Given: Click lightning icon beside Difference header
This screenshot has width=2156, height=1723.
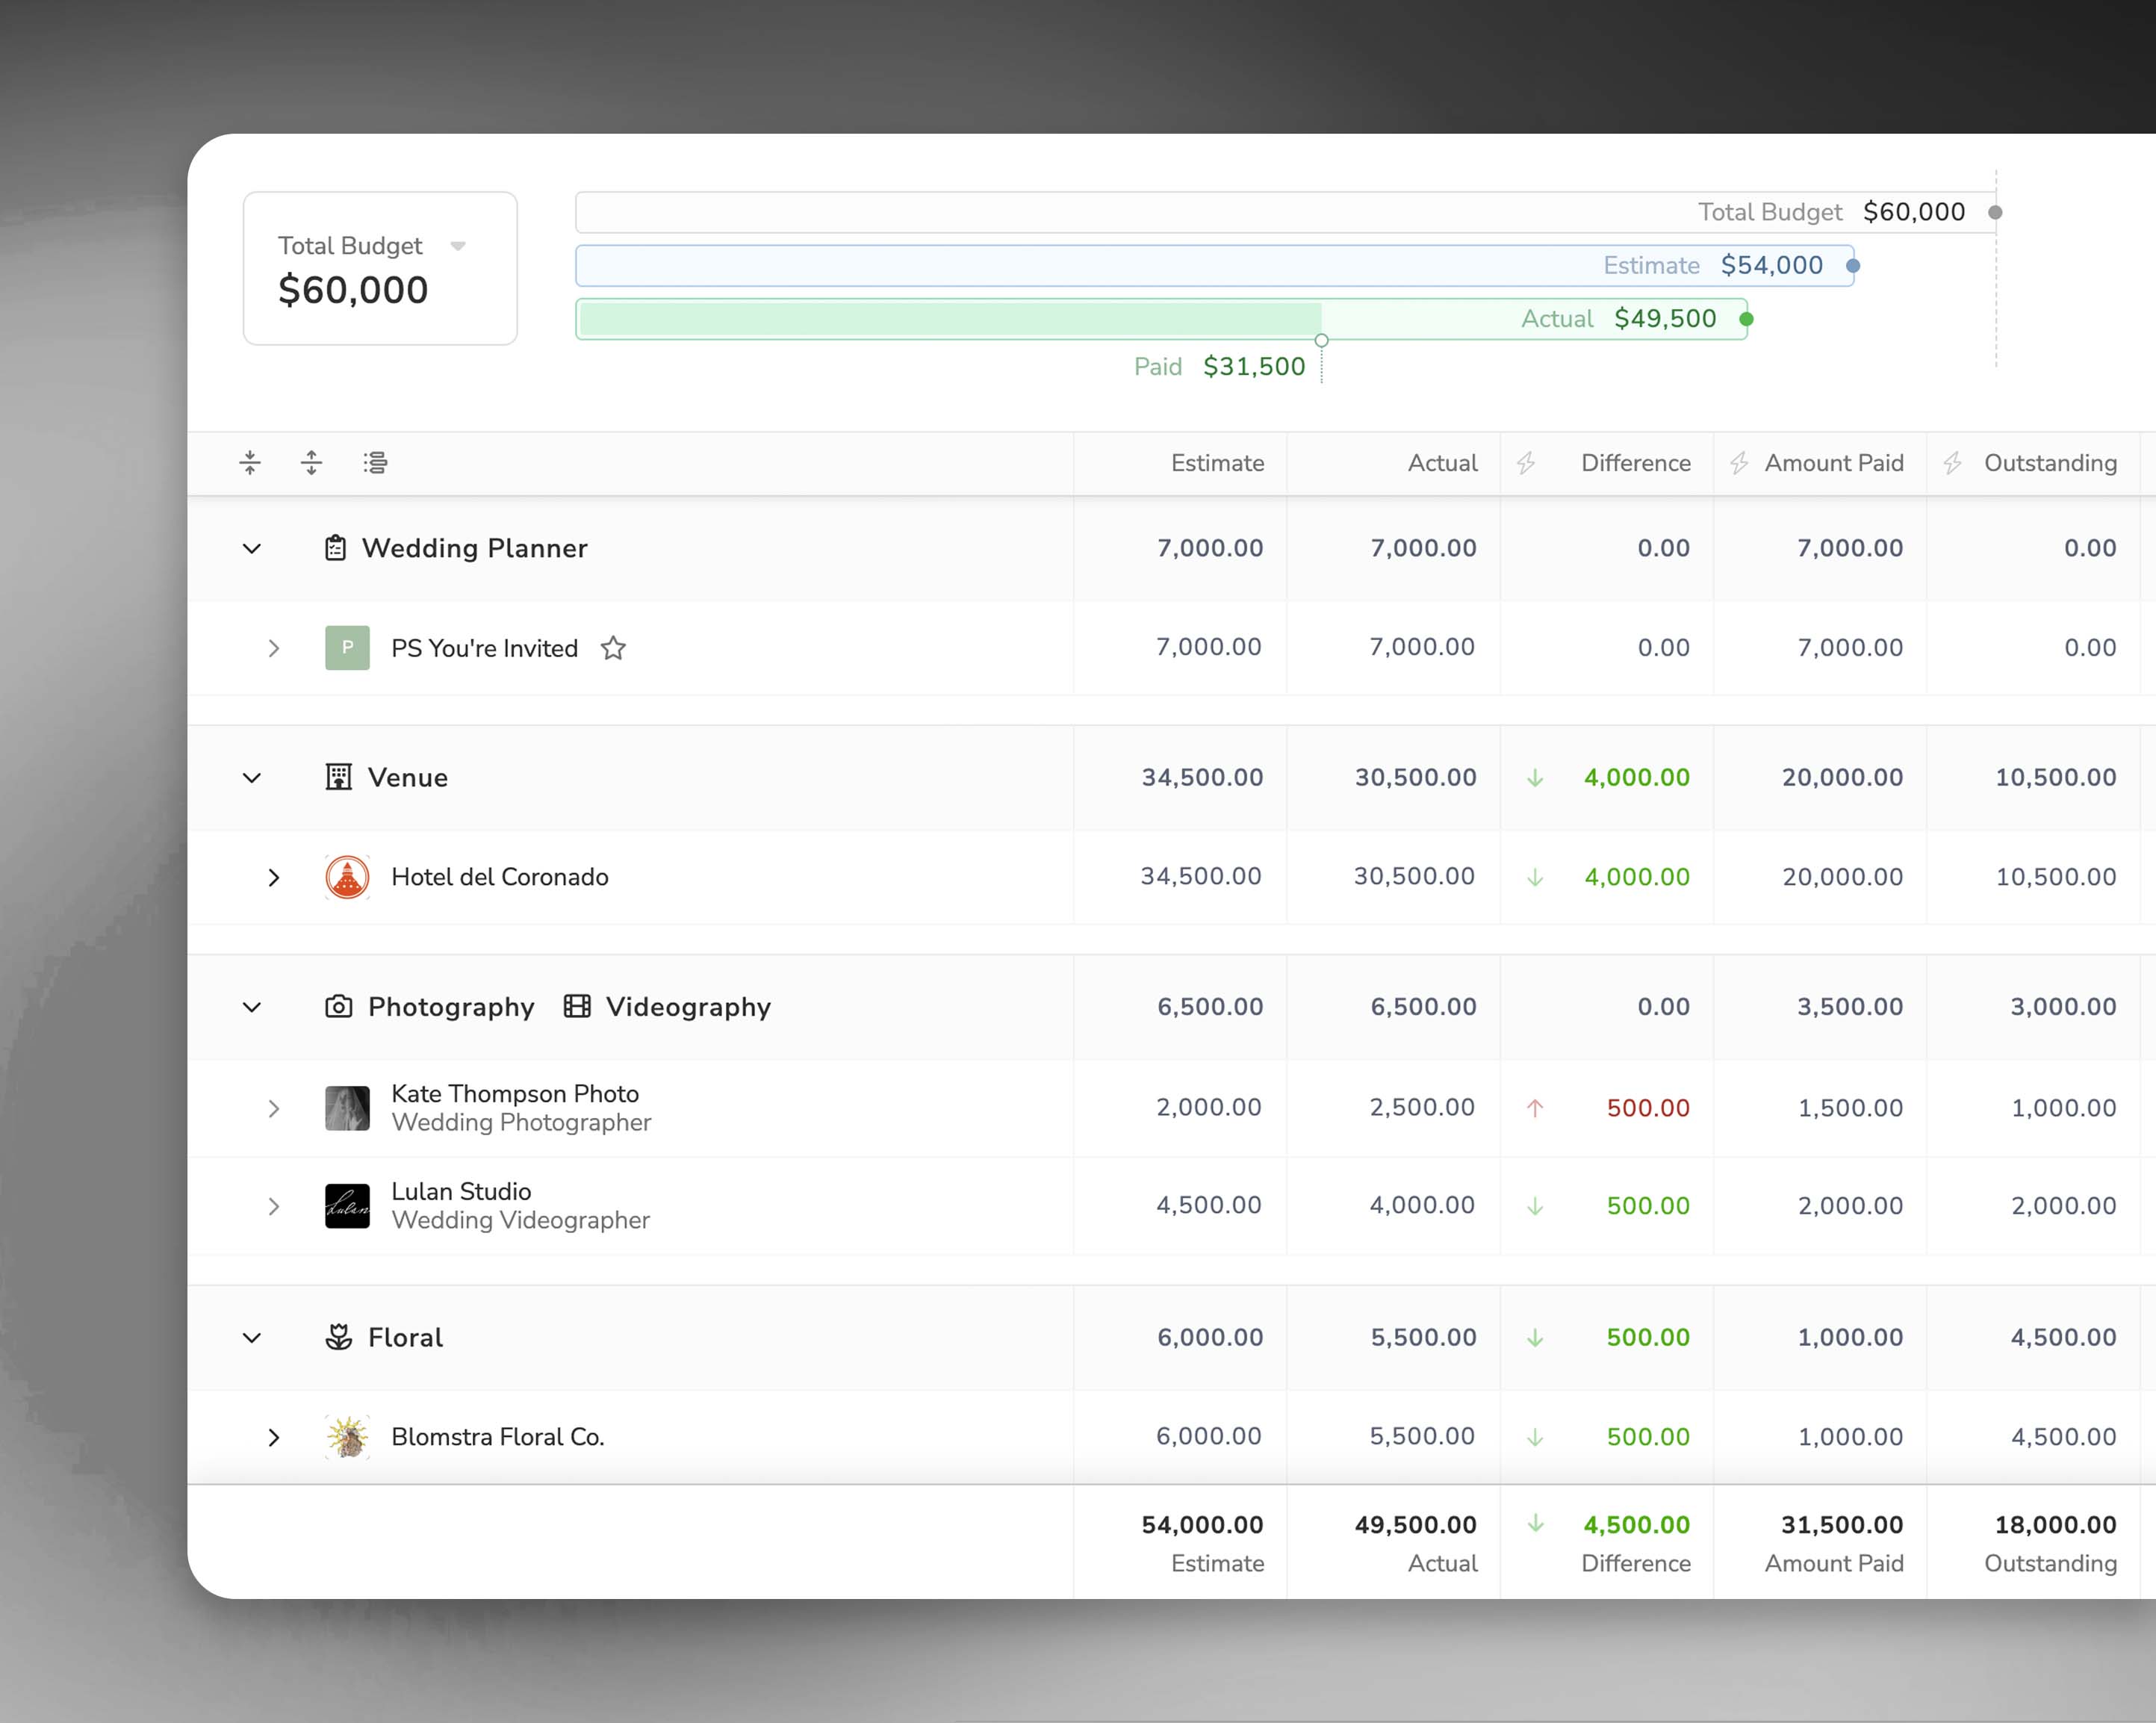Looking at the screenshot, I should (x=1526, y=463).
